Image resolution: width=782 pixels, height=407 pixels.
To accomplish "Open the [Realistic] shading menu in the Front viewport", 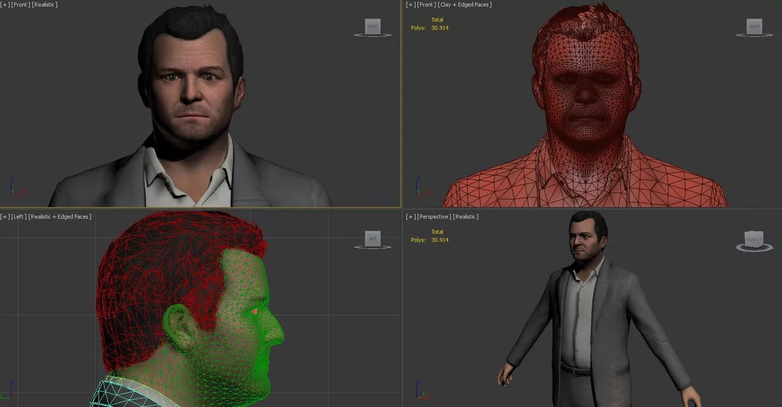I will (45, 5).
